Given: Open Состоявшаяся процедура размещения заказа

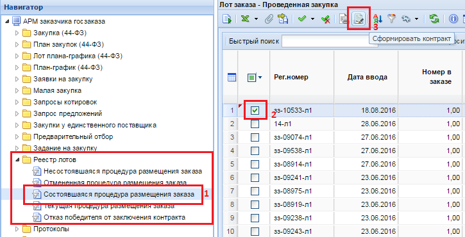Looking at the screenshot, I should tap(119, 194).
